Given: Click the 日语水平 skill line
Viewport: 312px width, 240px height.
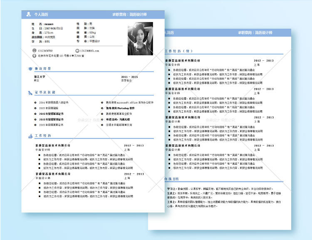Looking at the screenshot, I should pyautogui.click(x=119, y=125).
